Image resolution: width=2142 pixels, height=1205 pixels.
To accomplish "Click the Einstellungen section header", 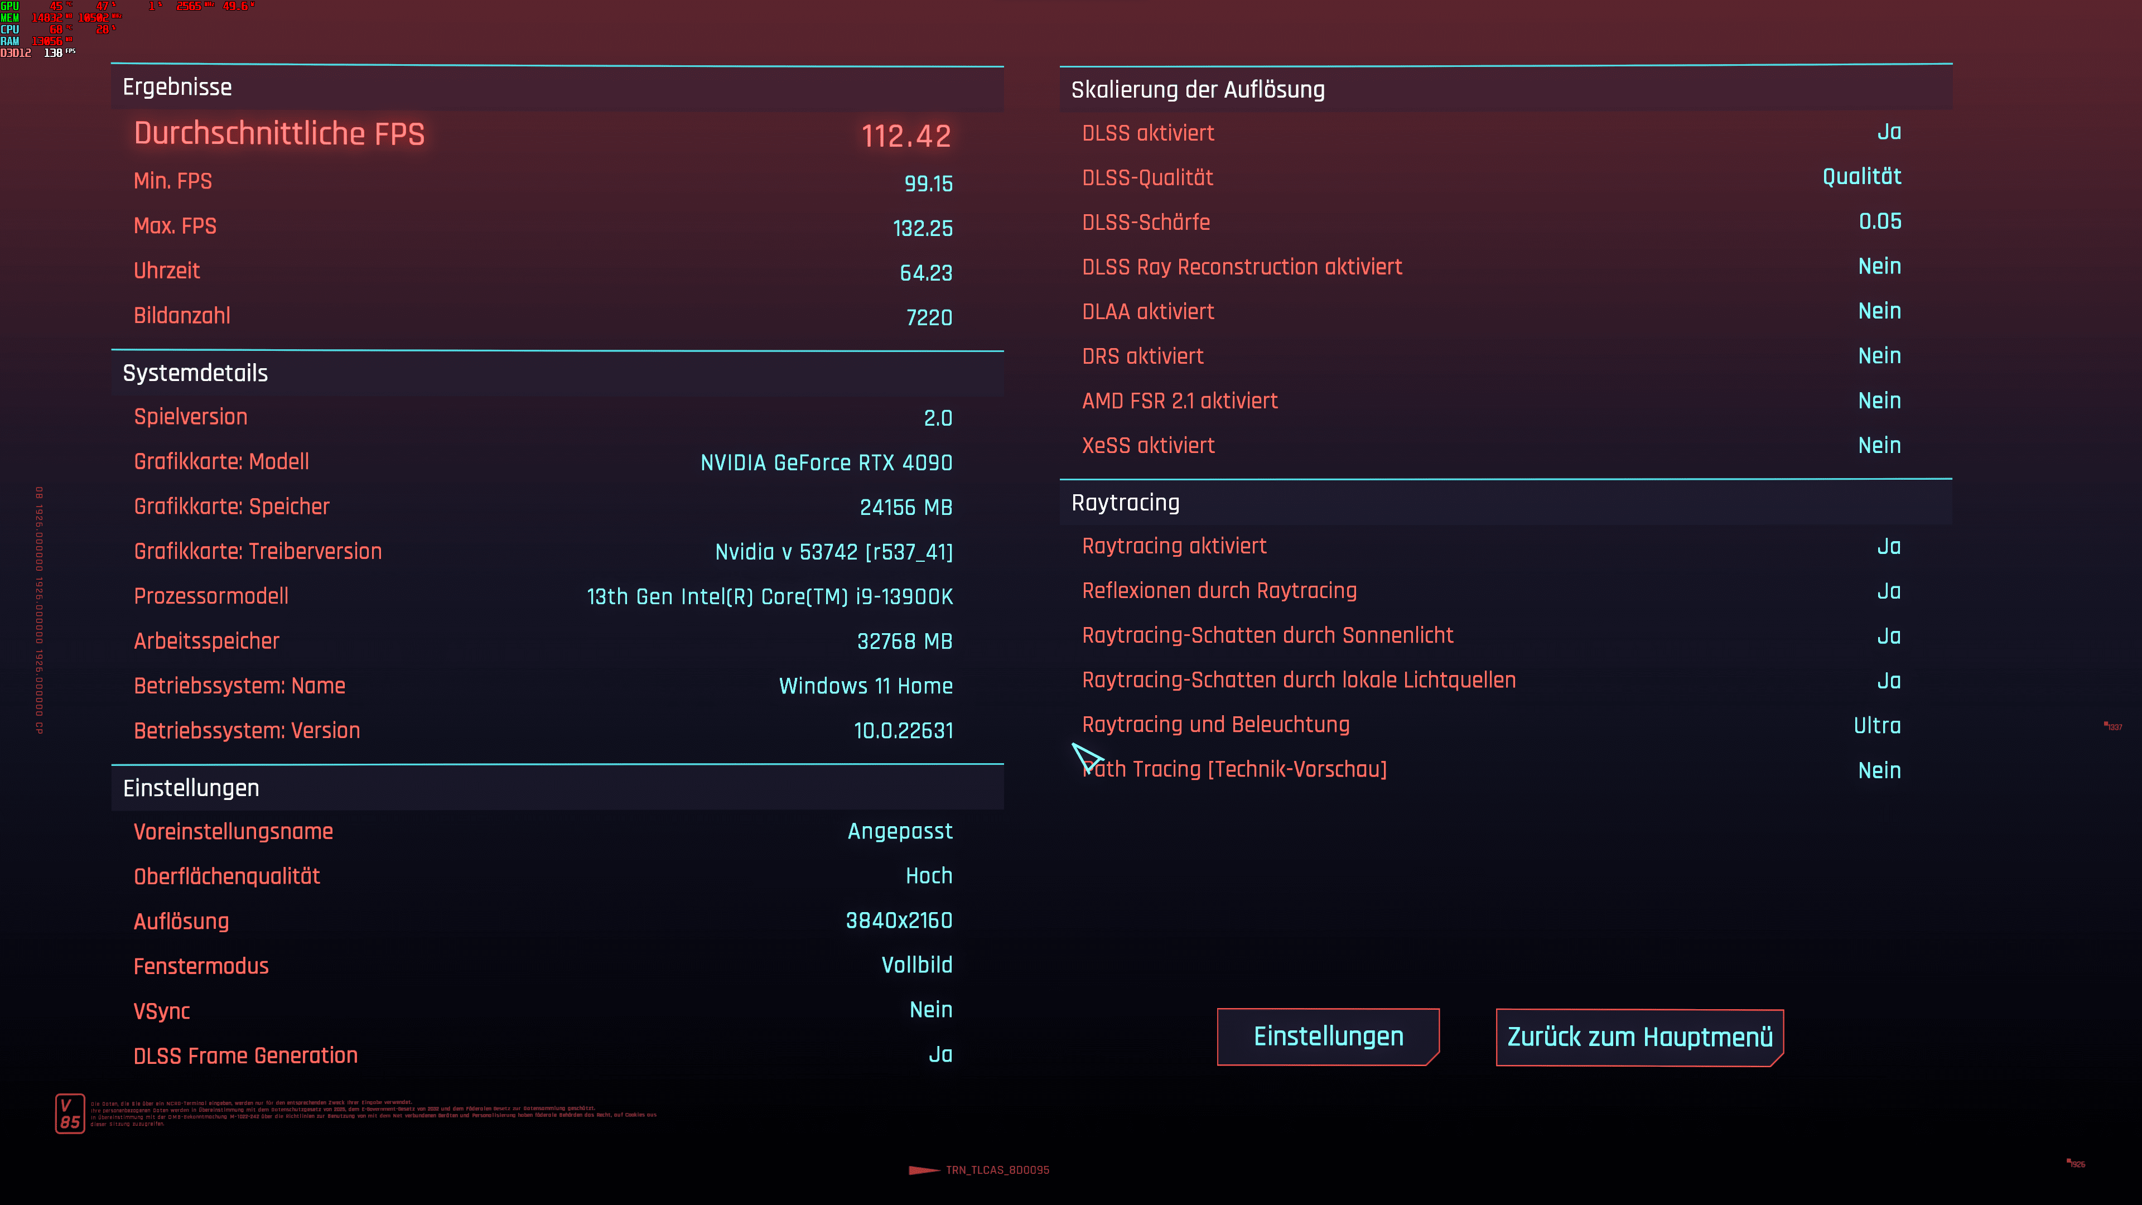I will (x=191, y=788).
